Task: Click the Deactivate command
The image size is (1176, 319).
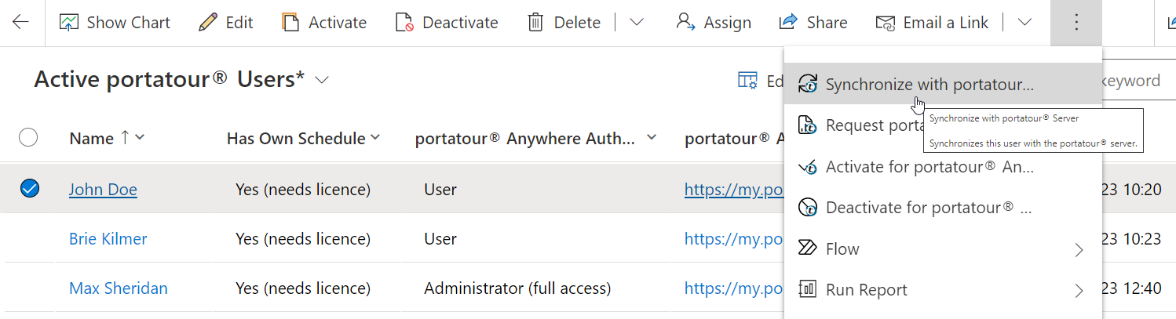Action: [x=446, y=23]
